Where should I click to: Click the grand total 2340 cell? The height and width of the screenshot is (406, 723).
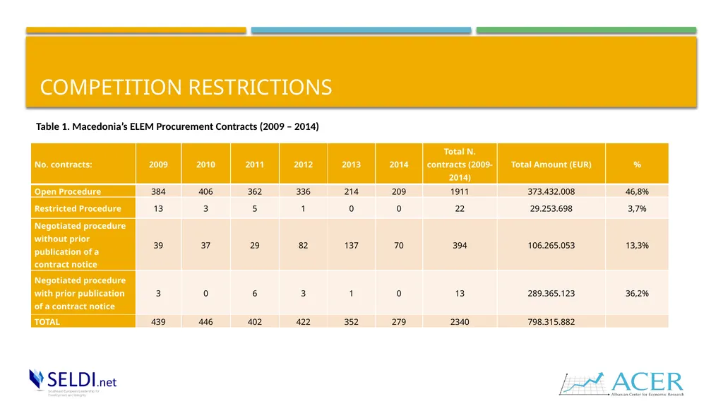pyautogui.click(x=460, y=321)
